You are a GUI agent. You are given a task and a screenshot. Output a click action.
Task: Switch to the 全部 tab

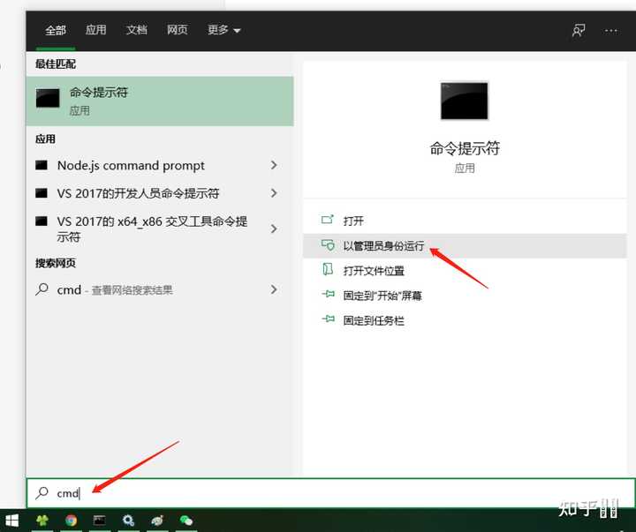coord(56,30)
